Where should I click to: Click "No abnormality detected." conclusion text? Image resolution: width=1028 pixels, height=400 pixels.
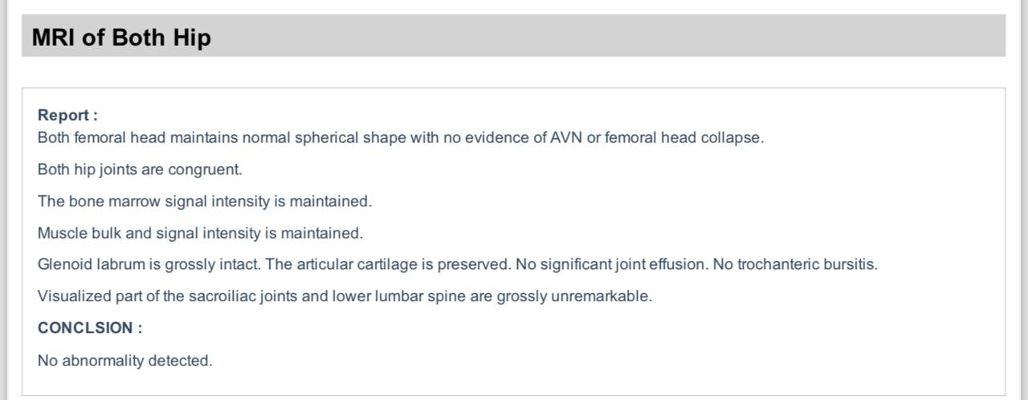coord(124,361)
